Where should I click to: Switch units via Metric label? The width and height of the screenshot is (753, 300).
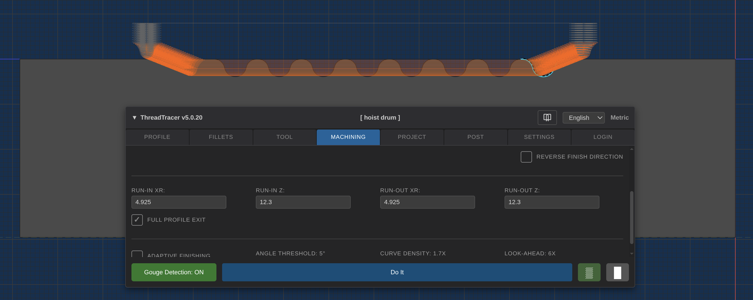[x=619, y=118]
